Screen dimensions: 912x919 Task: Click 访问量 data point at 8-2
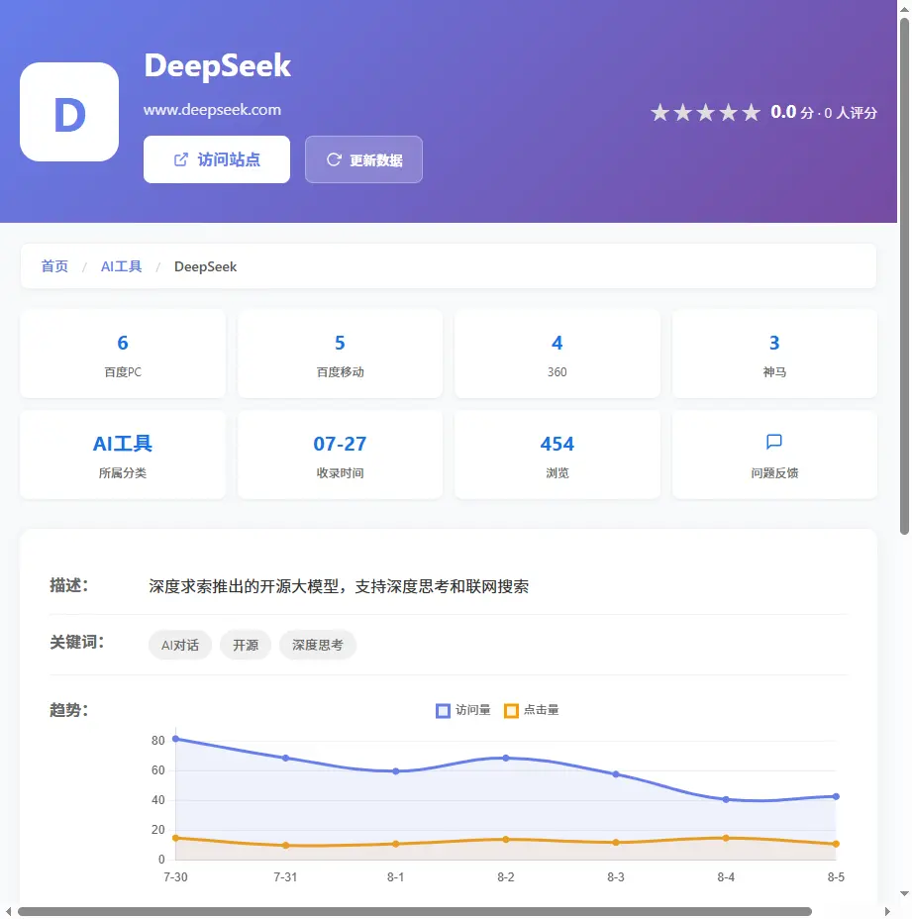pyautogui.click(x=506, y=758)
